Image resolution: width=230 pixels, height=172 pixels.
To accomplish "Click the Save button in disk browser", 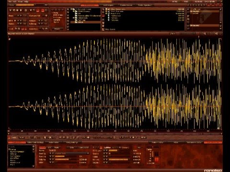I will click(x=57, y=29).
